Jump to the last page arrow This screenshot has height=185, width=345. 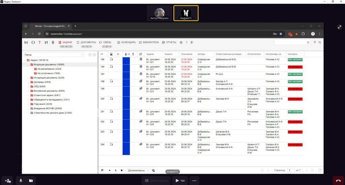tap(312, 170)
